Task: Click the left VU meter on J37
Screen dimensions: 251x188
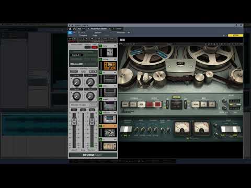Action: [x=182, y=128]
